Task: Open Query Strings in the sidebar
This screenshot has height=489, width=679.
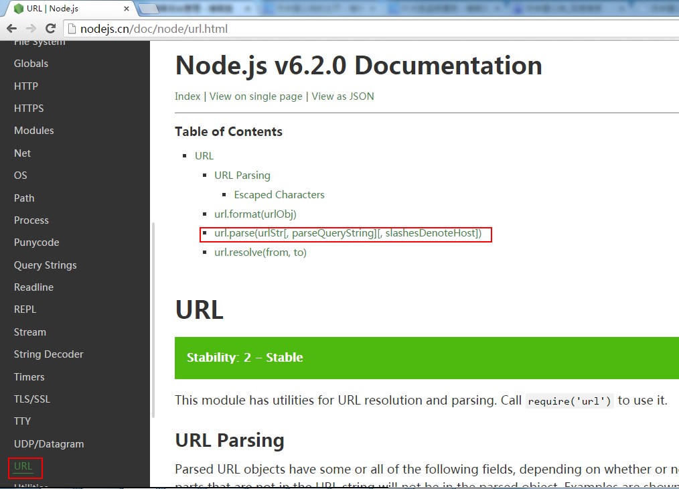Action: (x=45, y=265)
